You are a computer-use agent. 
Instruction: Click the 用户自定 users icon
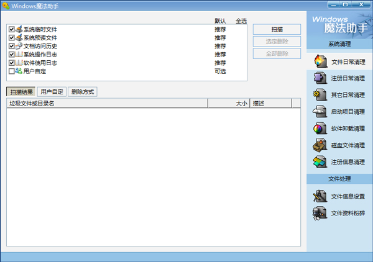pyautogui.click(x=19, y=71)
